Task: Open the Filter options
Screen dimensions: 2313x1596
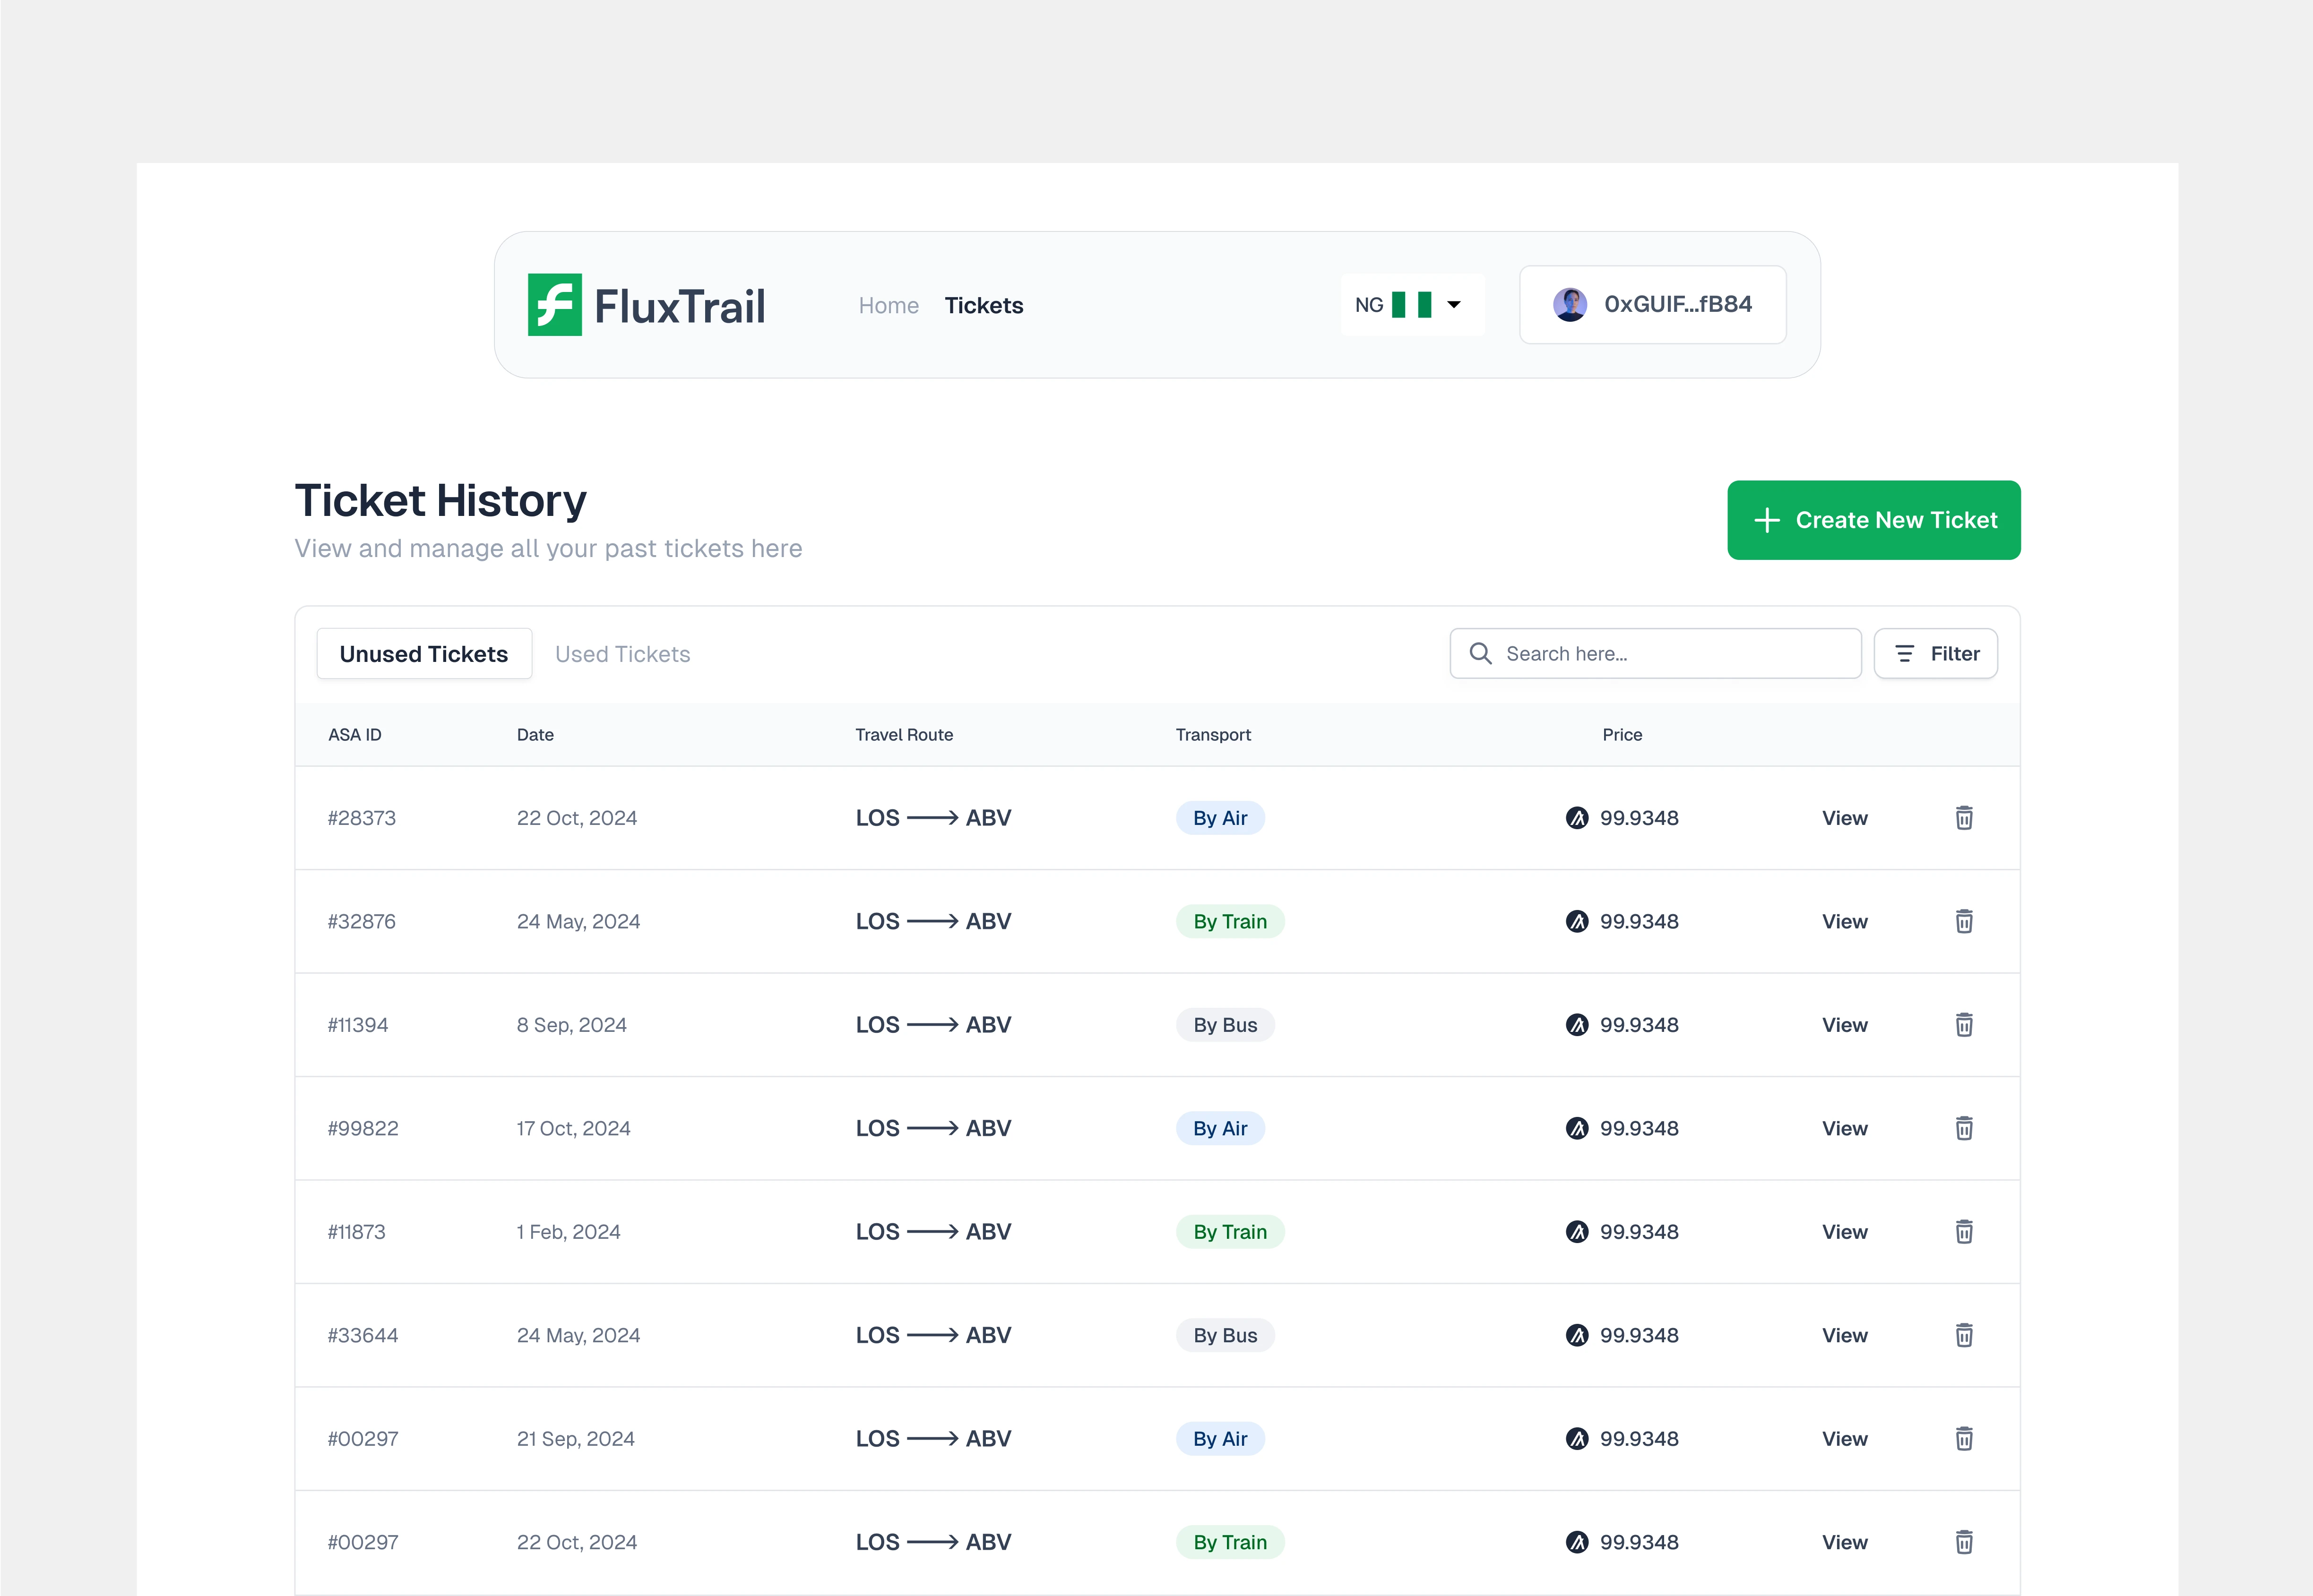Action: [x=1936, y=654]
